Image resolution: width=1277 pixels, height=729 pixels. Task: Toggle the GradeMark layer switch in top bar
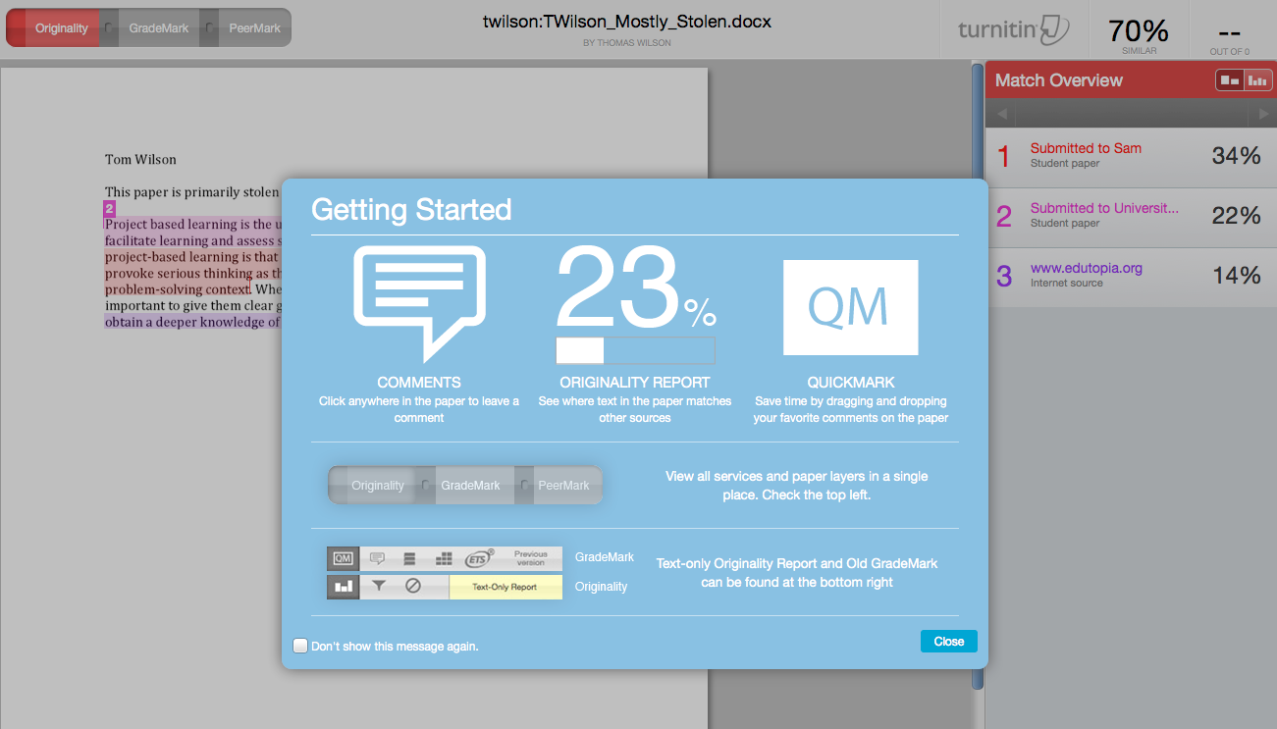110,27
